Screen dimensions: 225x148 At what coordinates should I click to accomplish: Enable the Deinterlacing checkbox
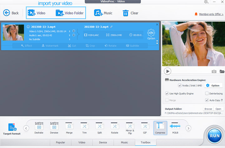click(207, 93)
